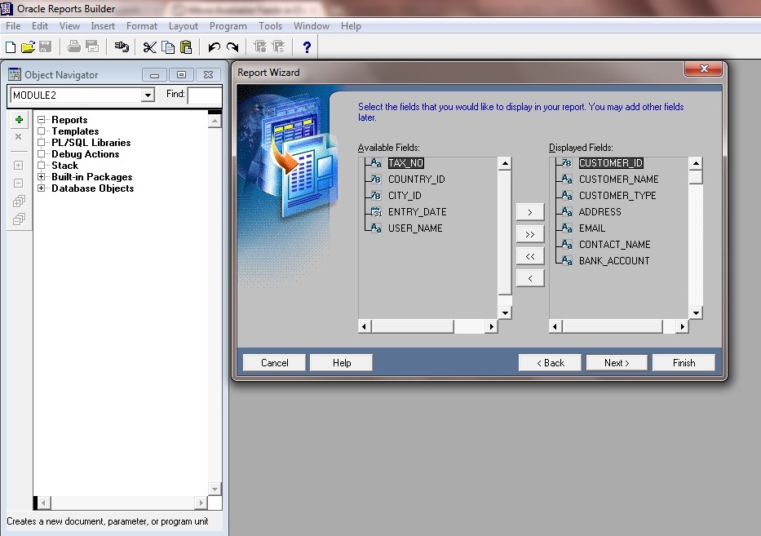Click the Open folder toolbar icon
The image size is (761, 536).
coord(28,47)
